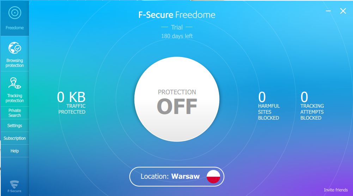
Task: Close the Freedome window
Action: click(343, 11)
